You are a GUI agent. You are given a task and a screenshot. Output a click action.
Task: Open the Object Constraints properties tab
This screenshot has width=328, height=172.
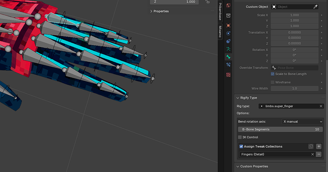click(229, 41)
